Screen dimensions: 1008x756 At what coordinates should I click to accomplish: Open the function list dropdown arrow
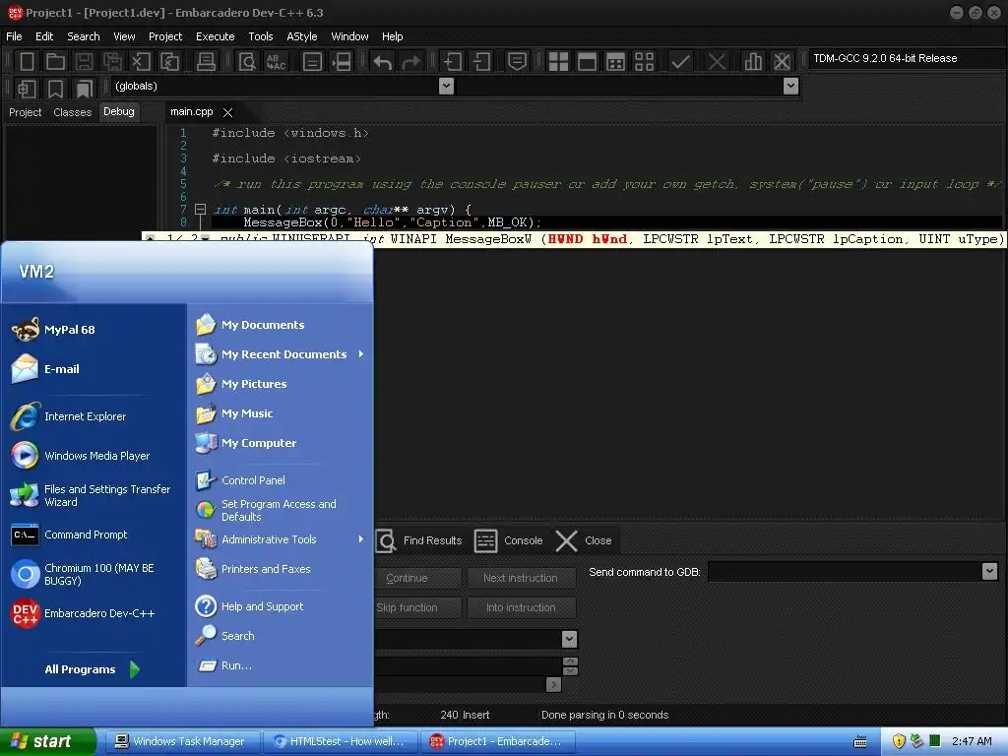point(791,87)
